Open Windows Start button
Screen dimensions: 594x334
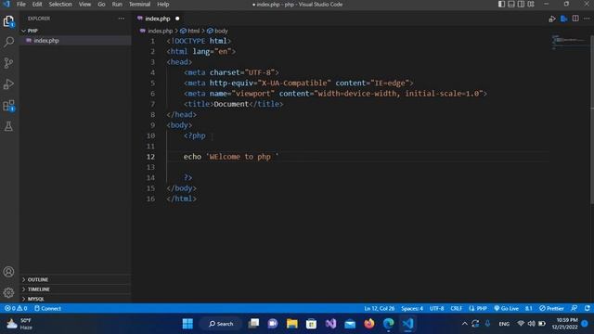[187, 324]
